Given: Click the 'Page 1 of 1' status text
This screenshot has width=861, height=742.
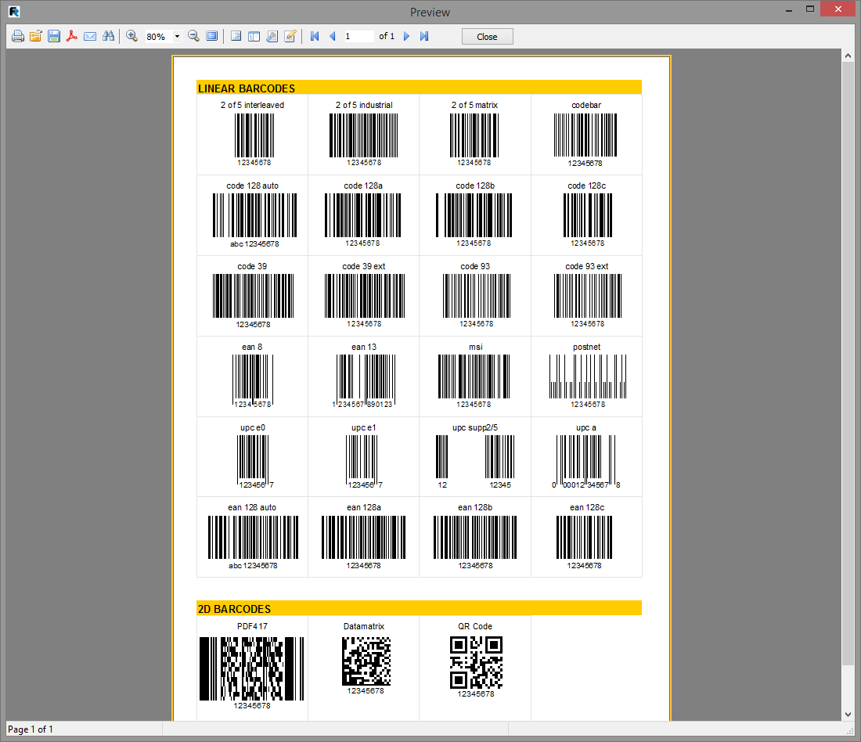Looking at the screenshot, I should (x=31, y=729).
